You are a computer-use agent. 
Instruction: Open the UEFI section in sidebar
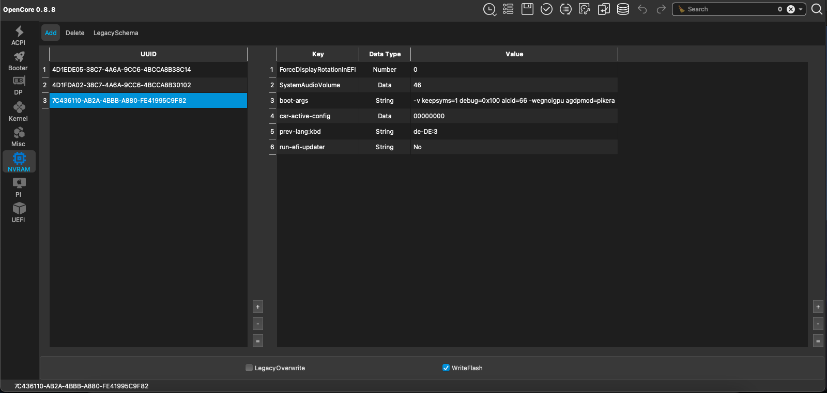pyautogui.click(x=19, y=213)
